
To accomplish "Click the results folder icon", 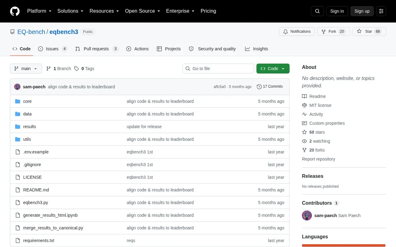I will pyautogui.click(x=18, y=127).
